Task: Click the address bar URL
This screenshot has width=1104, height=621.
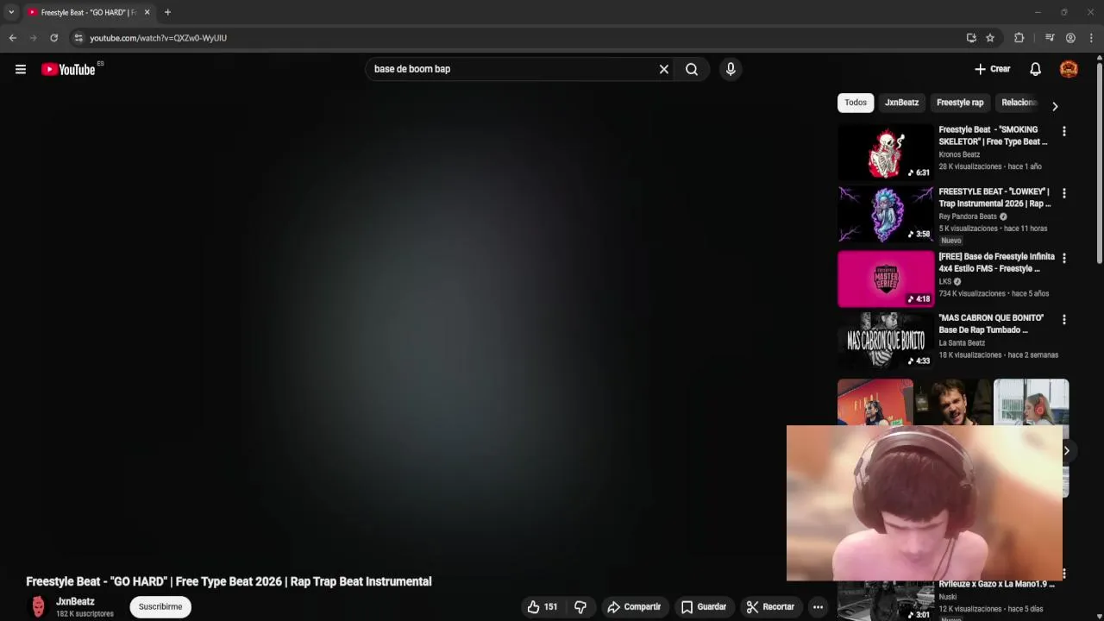Action: [x=159, y=38]
